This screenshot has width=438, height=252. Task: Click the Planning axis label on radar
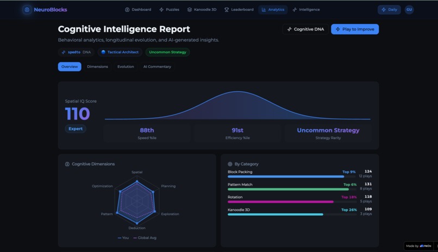click(168, 186)
